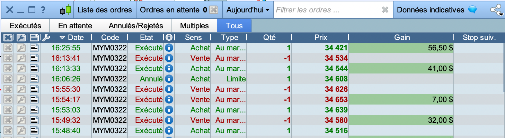
Task: Switch to the Exécutés tab
Action: pyautogui.click(x=25, y=26)
